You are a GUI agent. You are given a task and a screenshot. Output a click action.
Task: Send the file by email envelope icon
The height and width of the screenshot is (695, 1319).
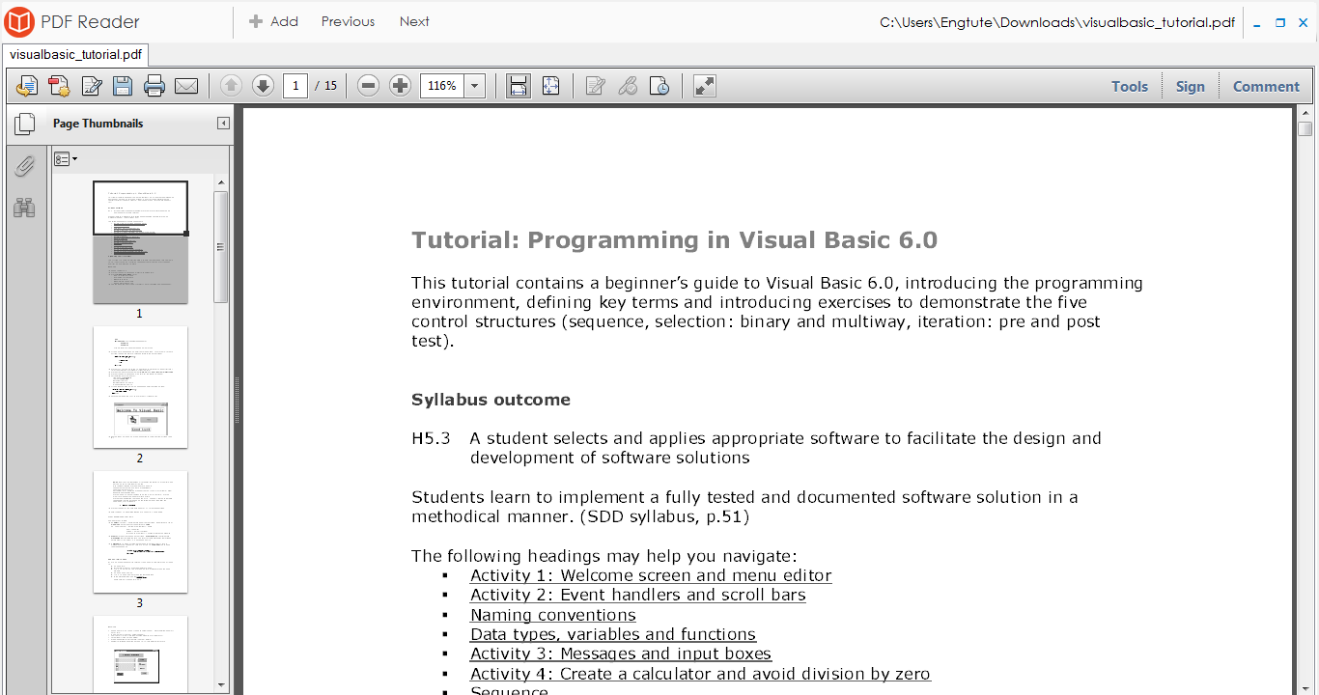coord(186,87)
